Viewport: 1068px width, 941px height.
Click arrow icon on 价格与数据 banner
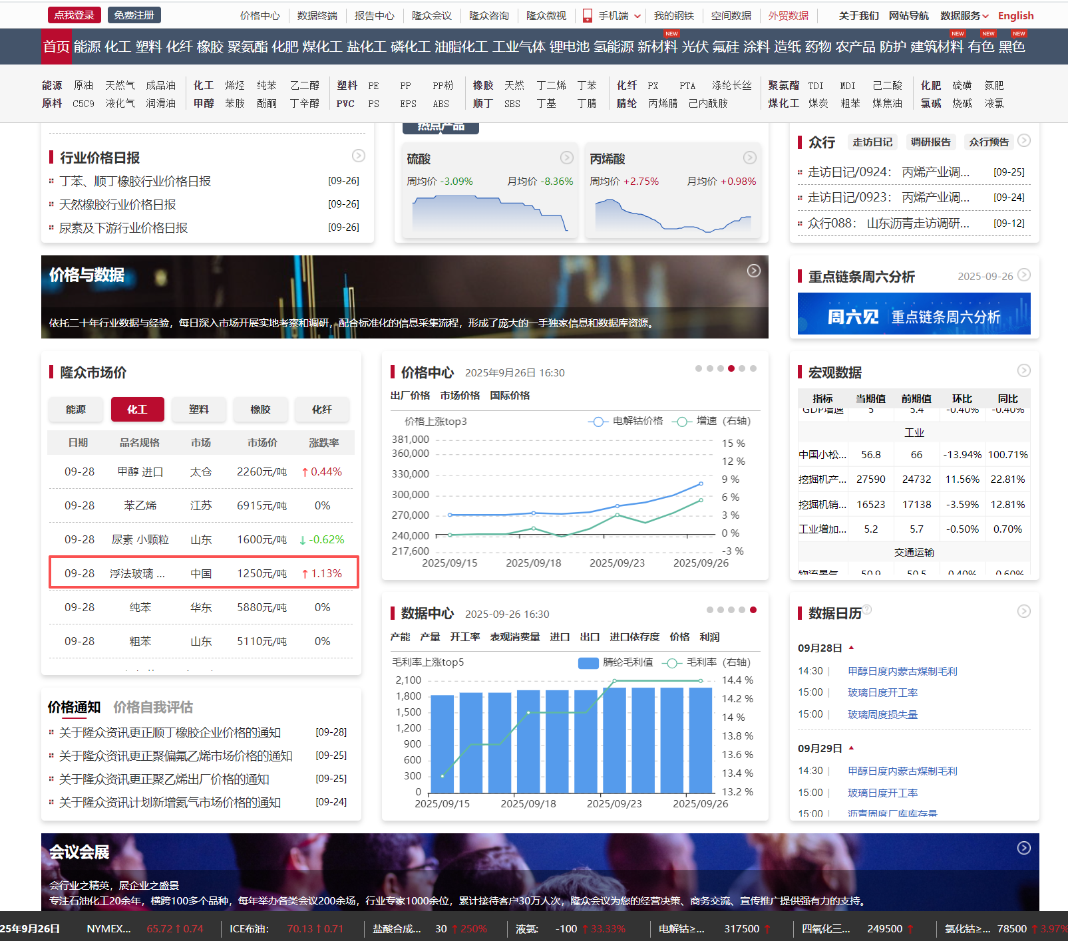click(753, 271)
